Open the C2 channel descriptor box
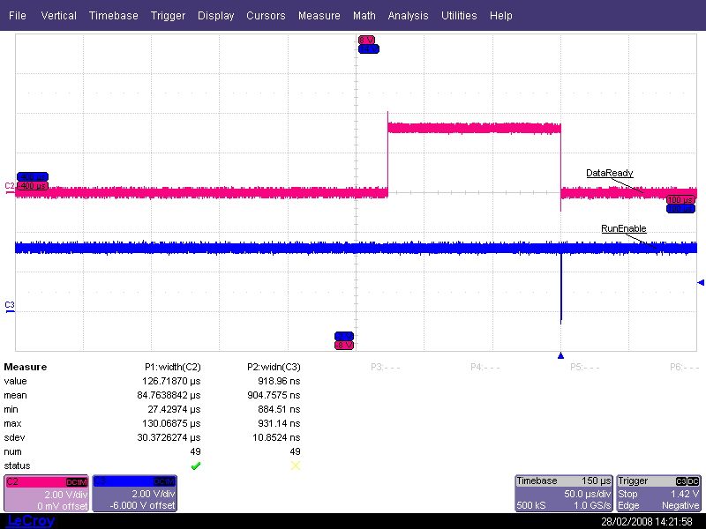706x529 pixels. pyautogui.click(x=46, y=494)
